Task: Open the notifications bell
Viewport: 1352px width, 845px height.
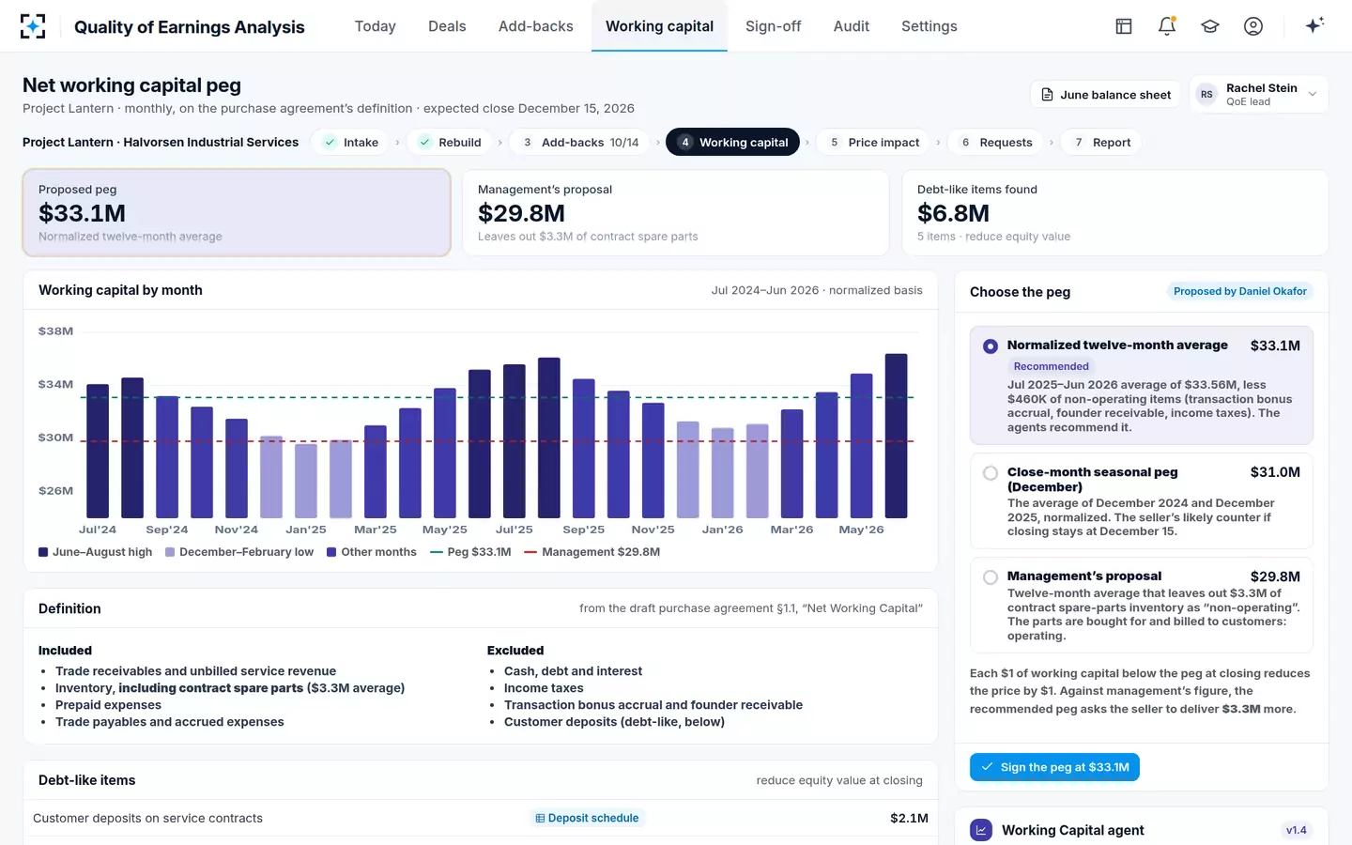Action: (x=1167, y=26)
